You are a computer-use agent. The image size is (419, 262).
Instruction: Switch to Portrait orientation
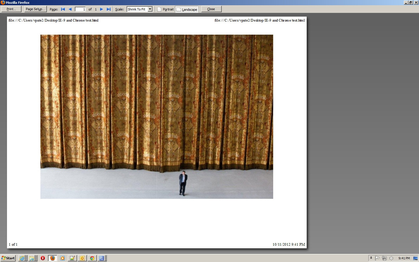(x=165, y=9)
